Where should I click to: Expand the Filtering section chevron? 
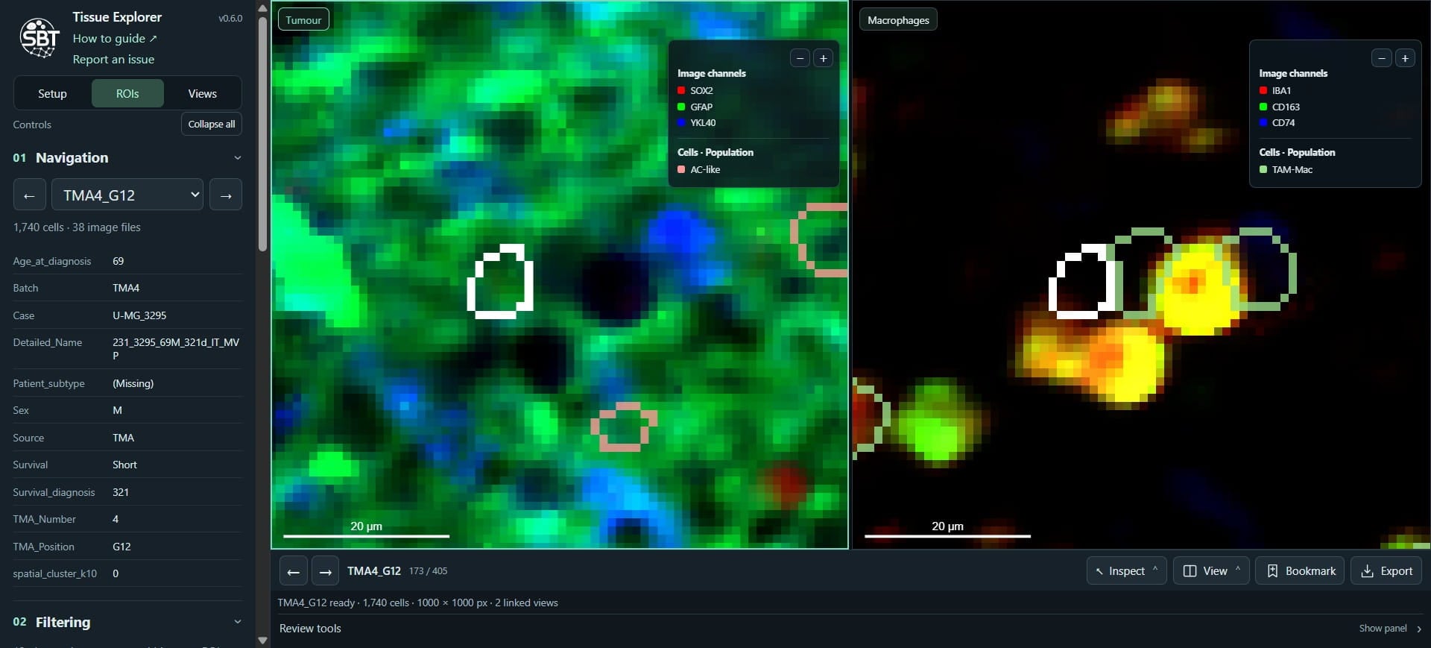coord(238,622)
